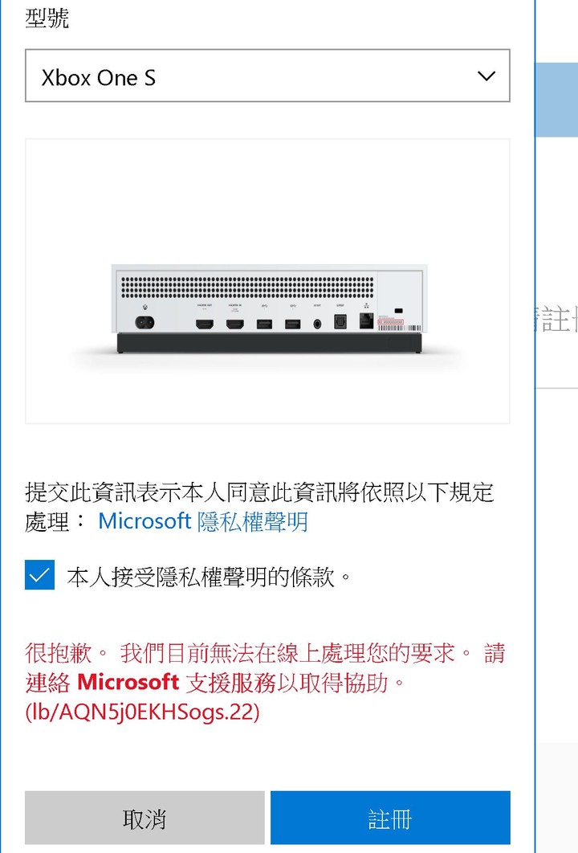Click the 取消 cancel button

pos(144,818)
